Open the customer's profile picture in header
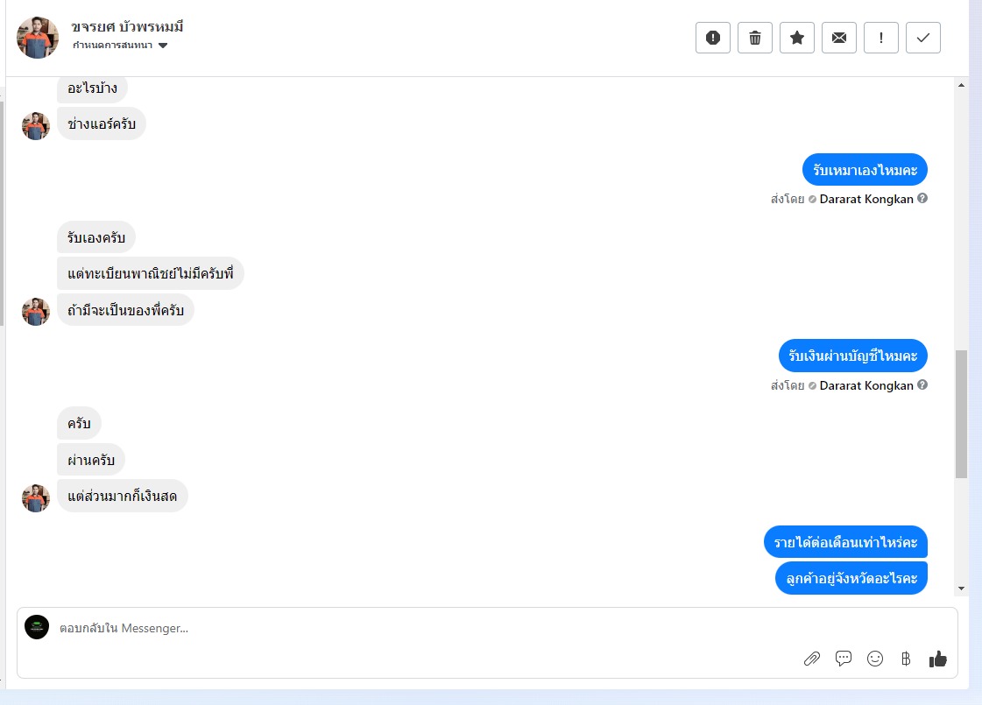The width and height of the screenshot is (982, 705). 38,38
